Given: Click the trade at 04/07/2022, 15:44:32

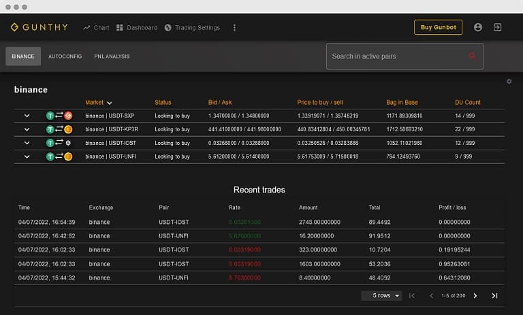Looking at the screenshot, I should (47, 278).
